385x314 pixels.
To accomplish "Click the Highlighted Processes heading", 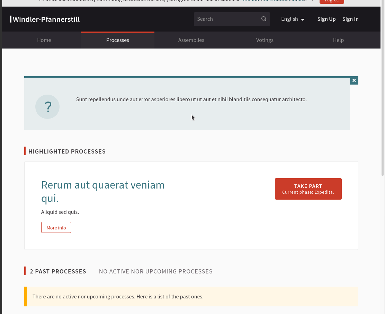I will tap(67, 151).
